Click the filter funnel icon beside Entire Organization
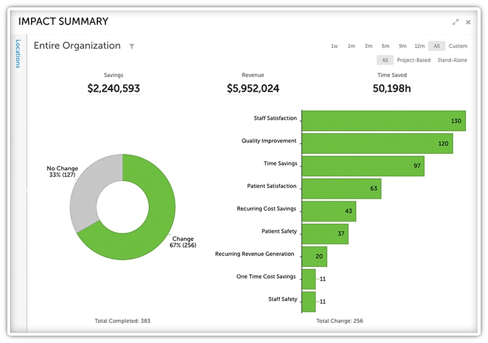This screenshot has width=488, height=343. point(132,46)
